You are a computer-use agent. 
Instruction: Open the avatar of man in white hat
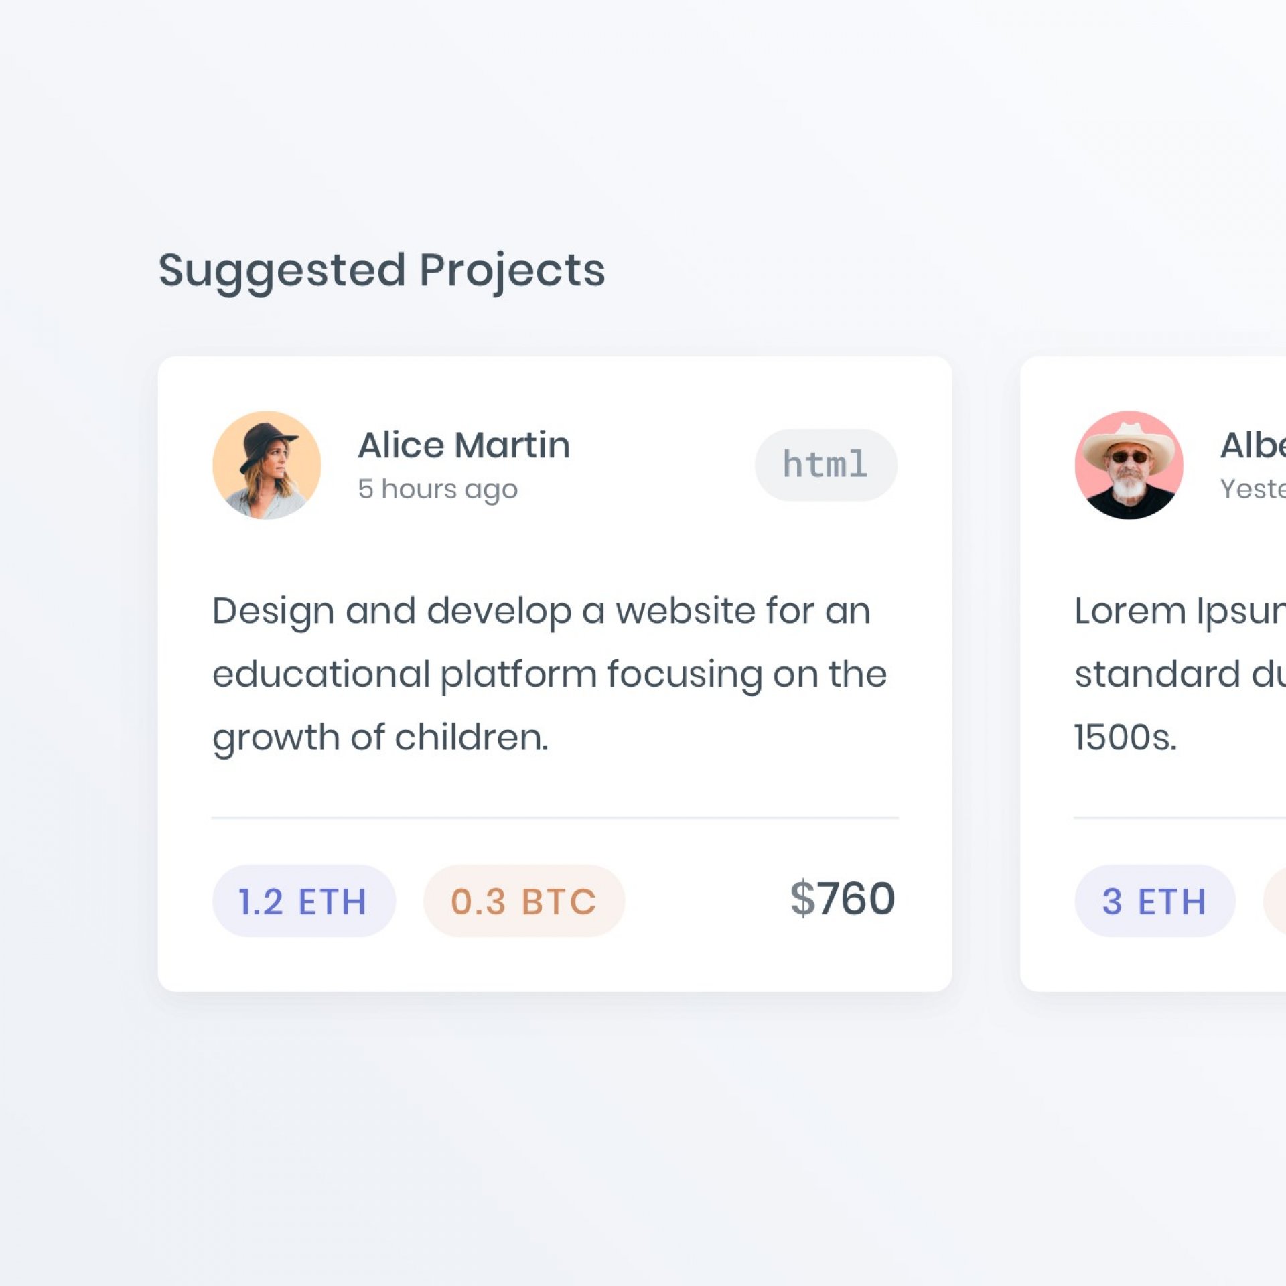[1129, 465]
